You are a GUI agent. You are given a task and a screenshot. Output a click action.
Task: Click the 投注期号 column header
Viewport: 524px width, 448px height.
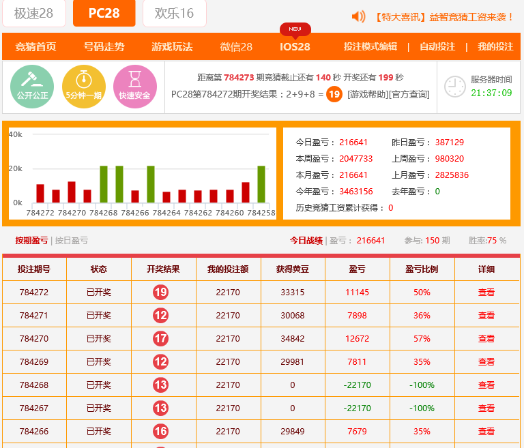click(34, 269)
